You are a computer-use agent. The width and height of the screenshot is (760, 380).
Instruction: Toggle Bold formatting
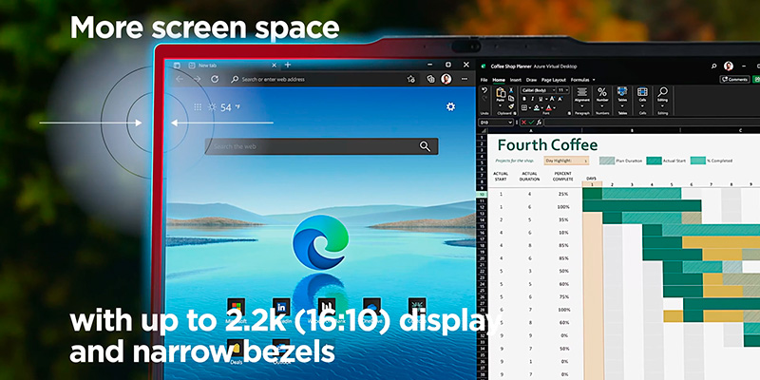tap(524, 99)
